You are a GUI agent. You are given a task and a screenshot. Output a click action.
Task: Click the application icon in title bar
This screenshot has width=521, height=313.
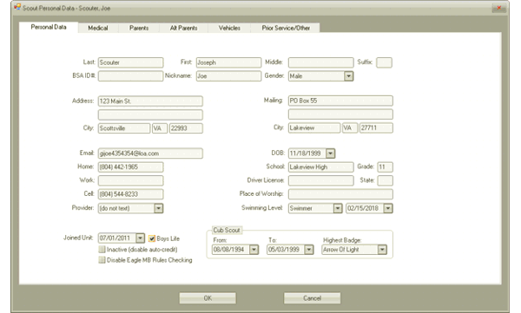tap(17, 7)
